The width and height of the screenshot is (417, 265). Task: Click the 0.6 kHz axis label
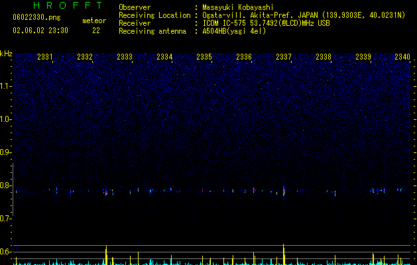click(6, 252)
